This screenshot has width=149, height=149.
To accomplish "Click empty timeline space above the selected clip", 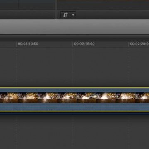I will point(74,67).
